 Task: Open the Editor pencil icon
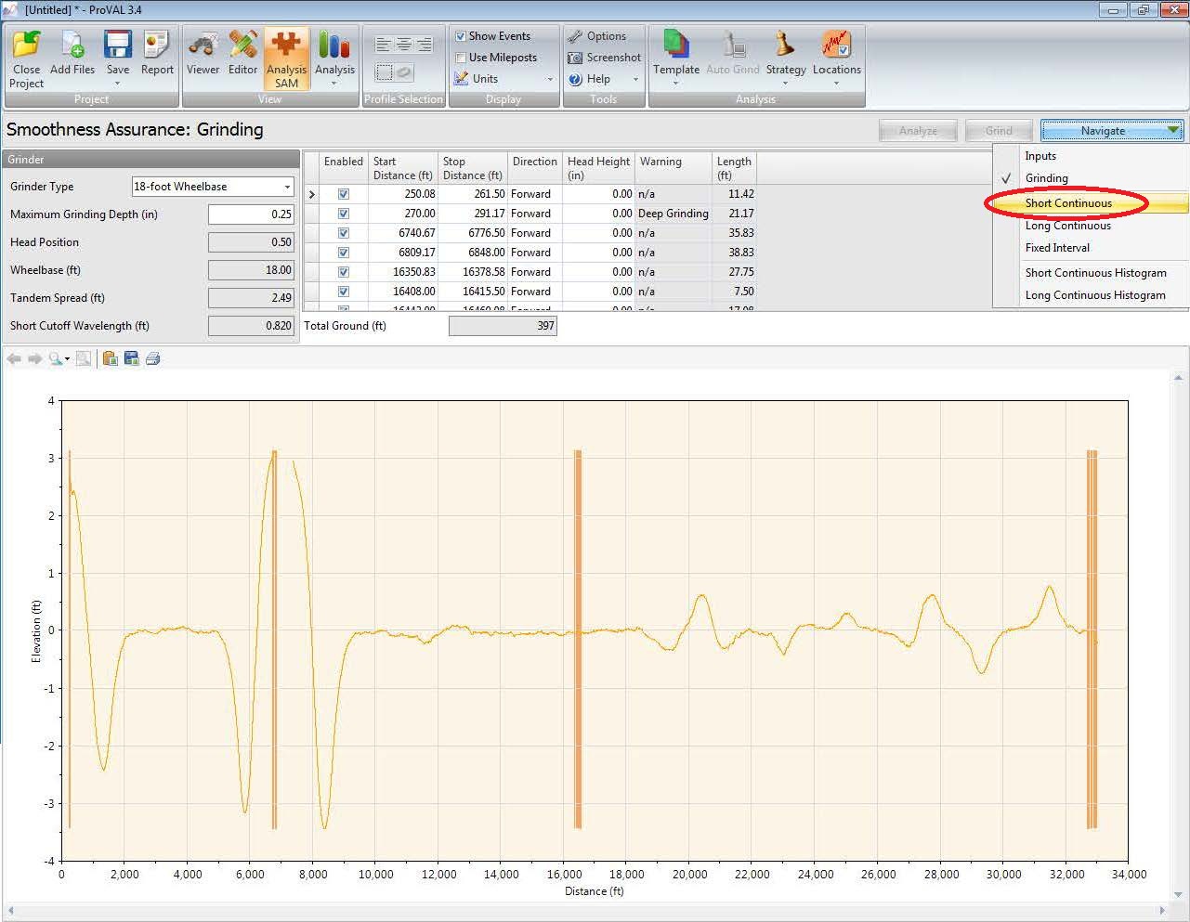coord(242,45)
